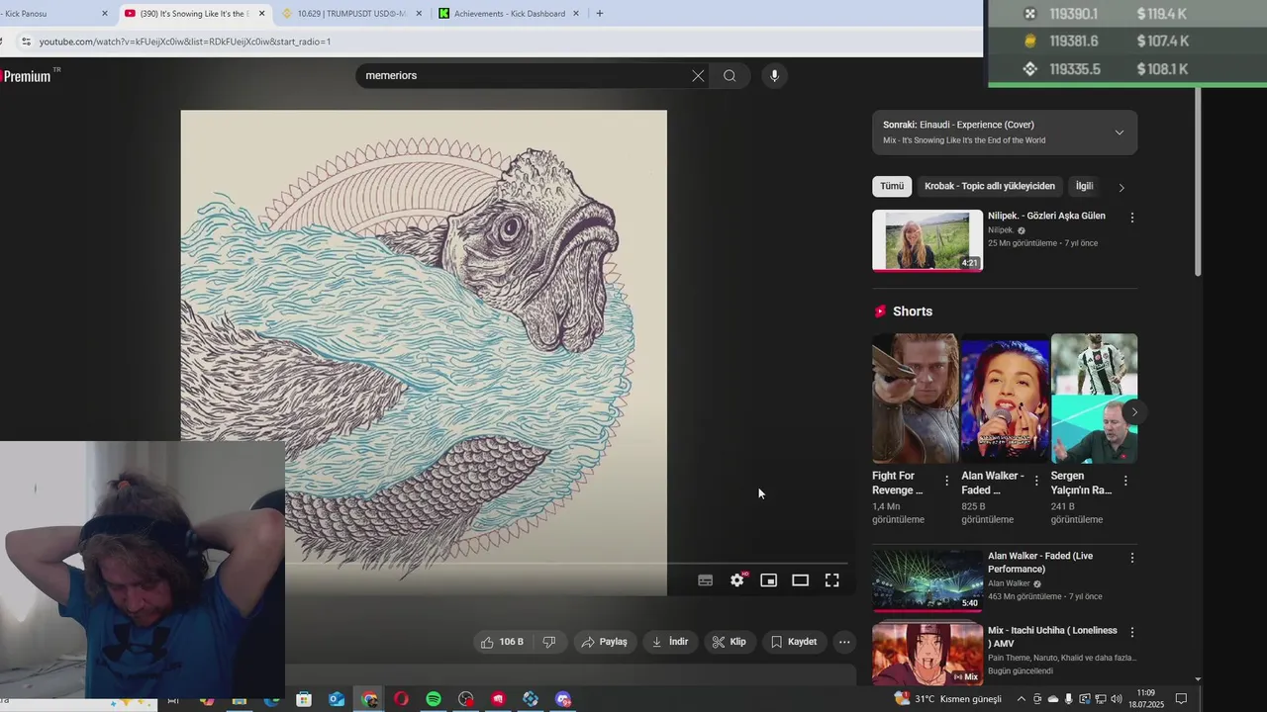Screen dimensions: 1267x712
Task: Open Spotify from taskbar
Action: [434, 699]
